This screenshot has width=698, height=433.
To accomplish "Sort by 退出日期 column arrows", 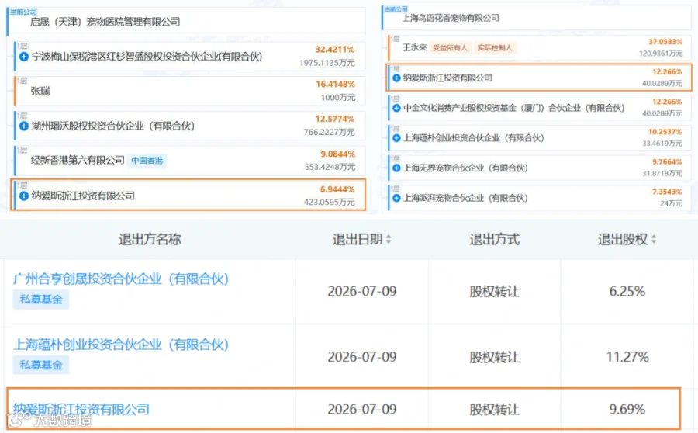I will coord(389,239).
